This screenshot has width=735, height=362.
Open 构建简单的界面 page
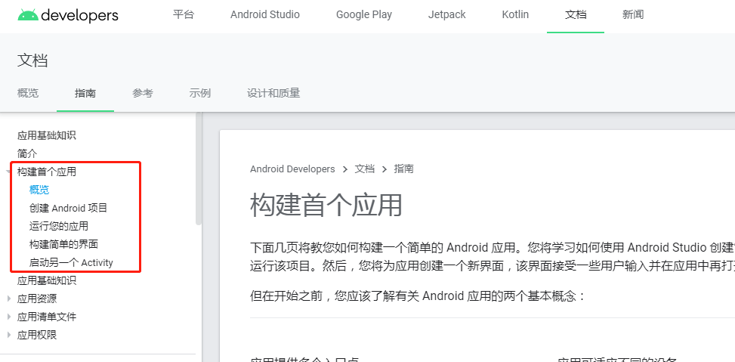(x=63, y=244)
